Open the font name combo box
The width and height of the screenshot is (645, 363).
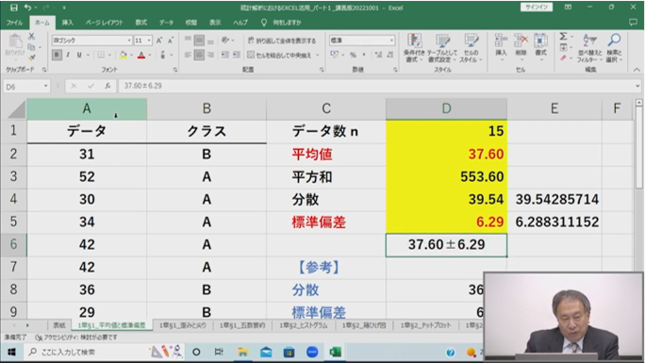91,41
